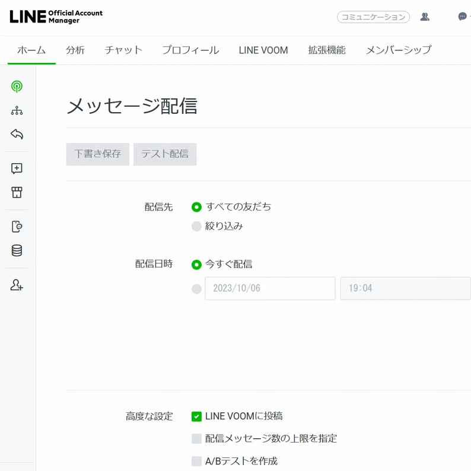The width and height of the screenshot is (471, 471).
Task: Click the speech bubble icon in header
Action: [462, 17]
